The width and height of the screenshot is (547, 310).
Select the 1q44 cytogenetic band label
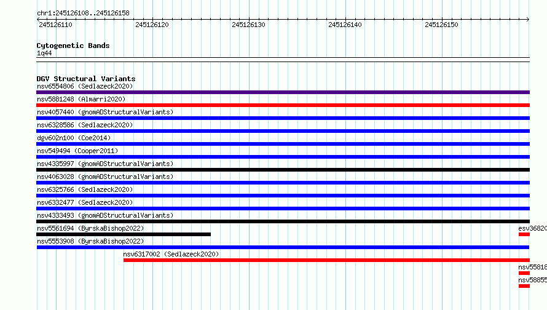pos(44,53)
